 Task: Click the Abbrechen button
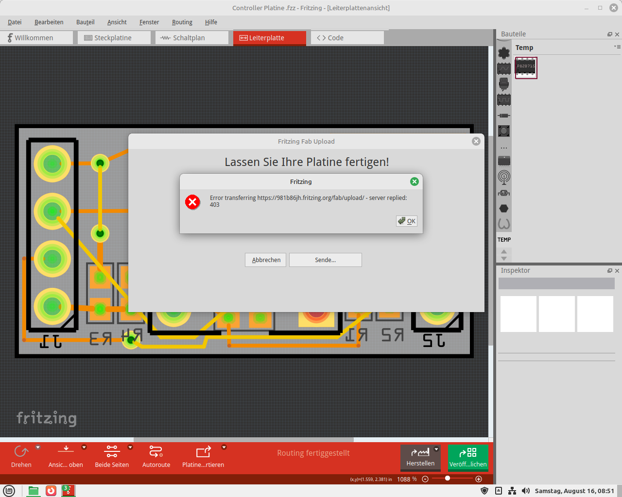[x=266, y=260]
